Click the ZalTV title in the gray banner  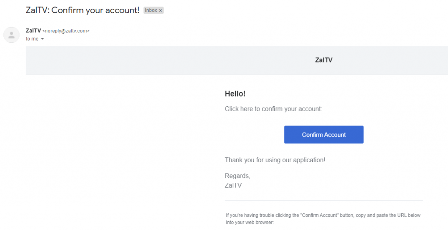[324, 60]
